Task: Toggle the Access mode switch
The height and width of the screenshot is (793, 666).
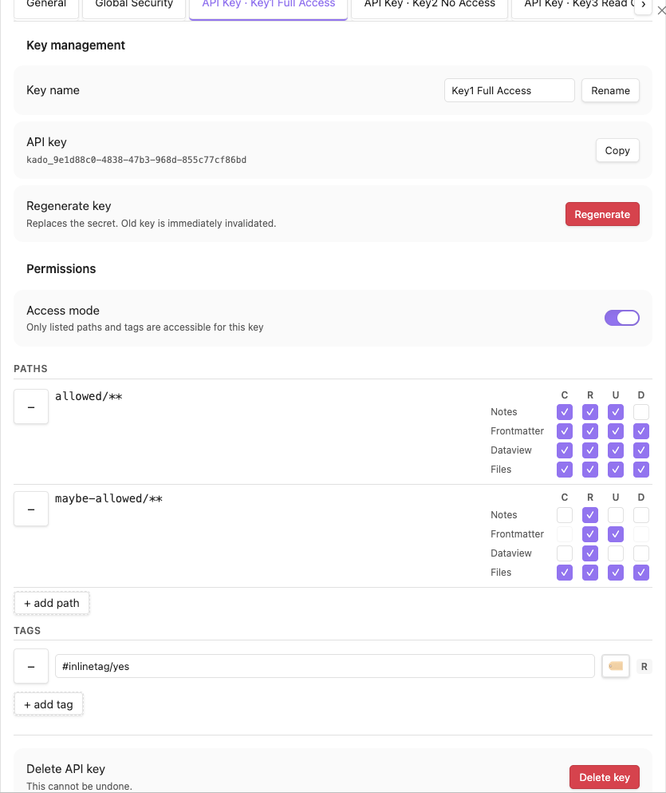Action: [621, 318]
